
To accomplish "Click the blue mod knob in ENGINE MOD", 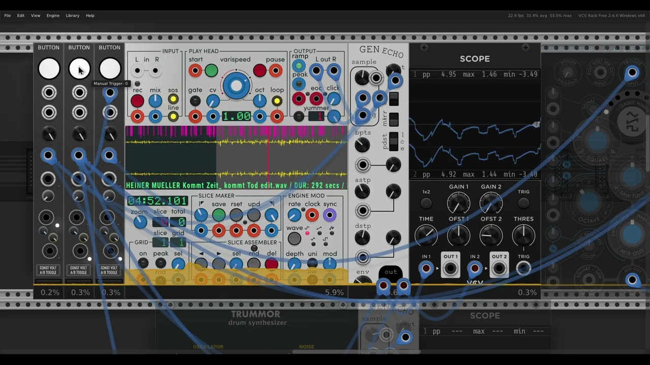I will click(330, 264).
